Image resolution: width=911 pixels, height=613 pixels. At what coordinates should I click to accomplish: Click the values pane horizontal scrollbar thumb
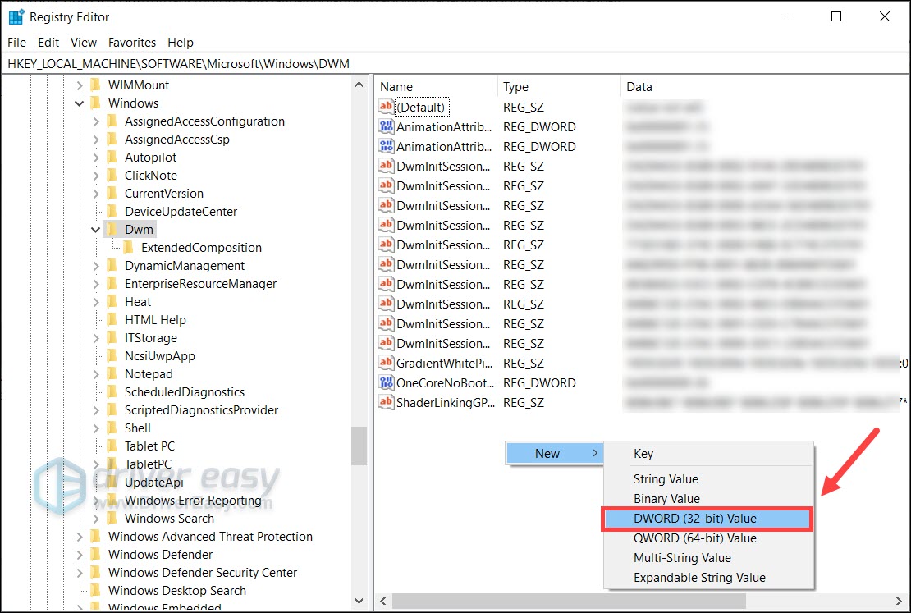pyautogui.click(x=569, y=601)
